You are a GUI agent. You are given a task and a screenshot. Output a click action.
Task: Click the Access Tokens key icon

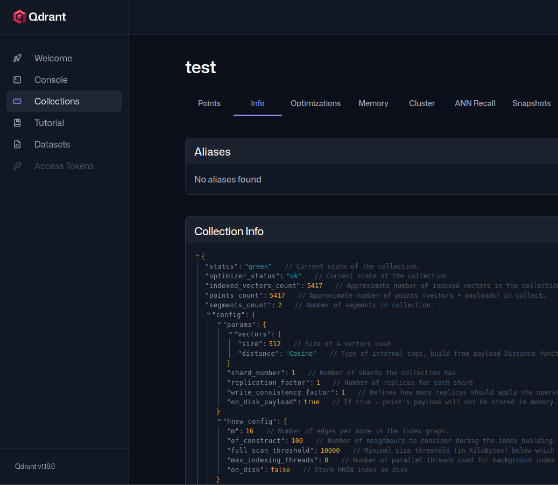(x=17, y=166)
